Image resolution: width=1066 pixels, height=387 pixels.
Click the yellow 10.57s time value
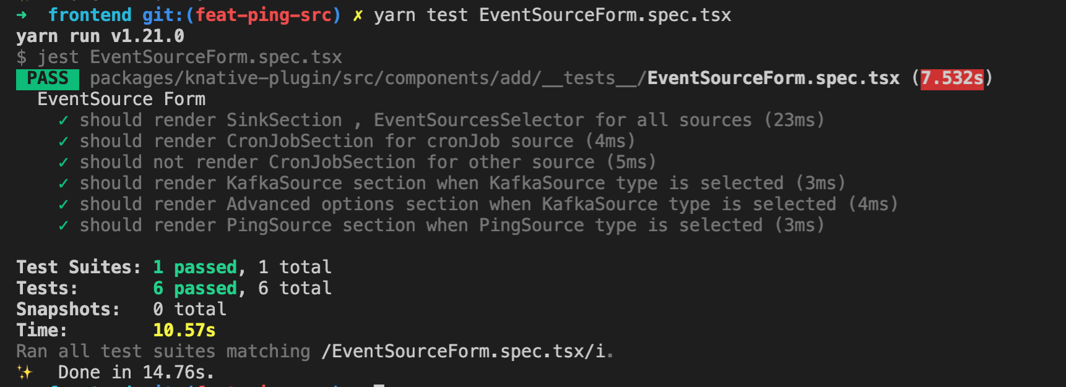click(184, 330)
